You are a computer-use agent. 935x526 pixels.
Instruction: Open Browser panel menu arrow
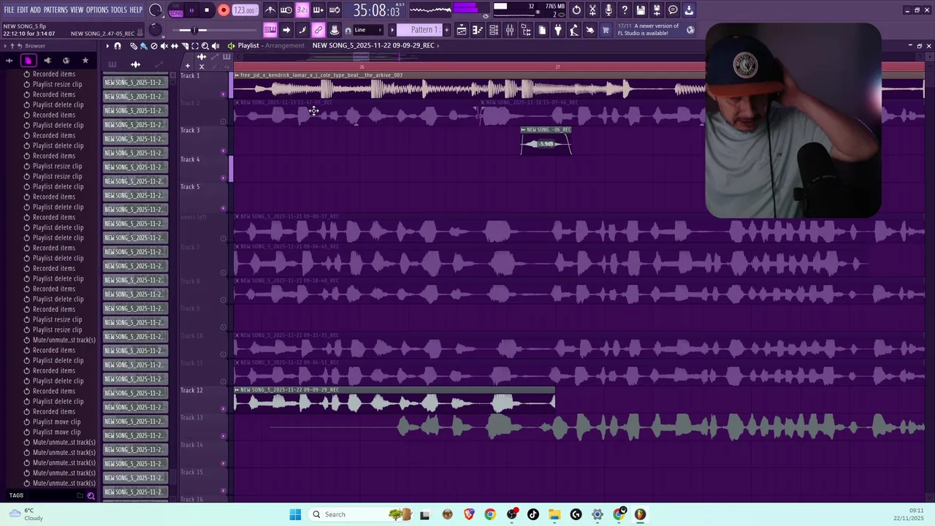click(5, 46)
